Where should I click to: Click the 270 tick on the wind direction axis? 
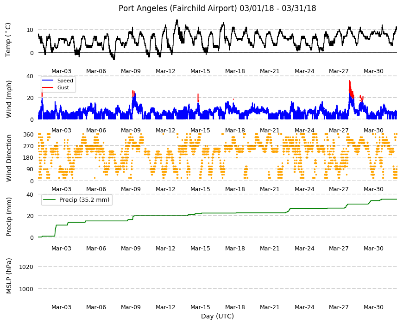pyautogui.click(x=29, y=146)
